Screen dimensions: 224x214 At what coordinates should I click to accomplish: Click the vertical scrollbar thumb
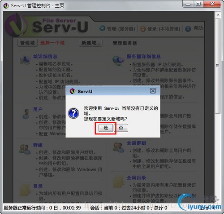point(218,66)
